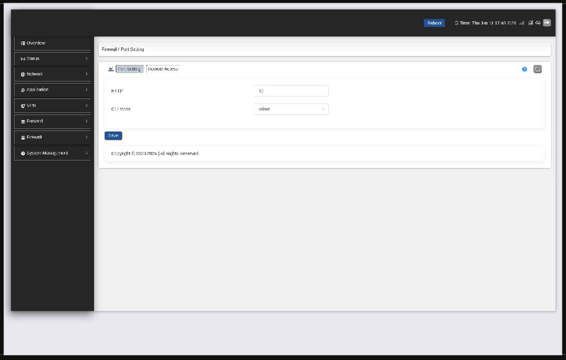This screenshot has width=566, height=360.
Task: Open the Overview page
Action: pyautogui.click(x=53, y=43)
